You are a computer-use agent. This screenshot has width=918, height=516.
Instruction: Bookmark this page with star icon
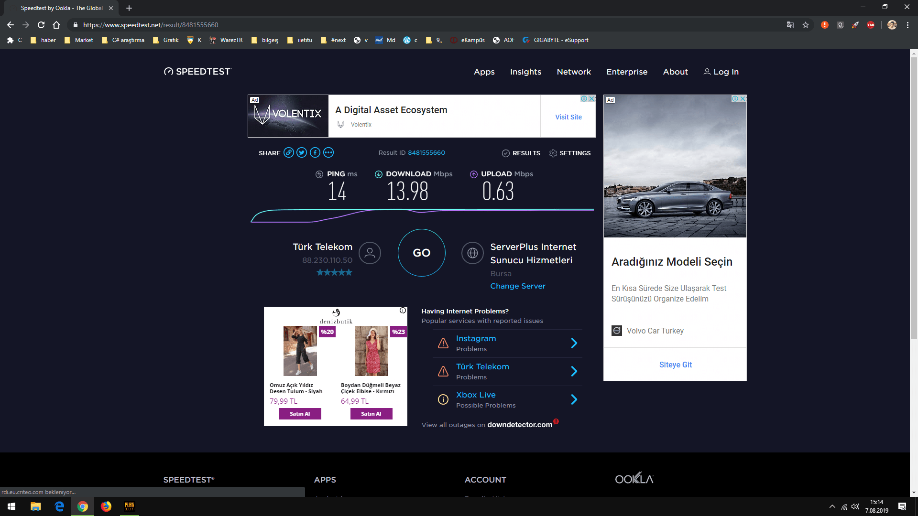806,25
